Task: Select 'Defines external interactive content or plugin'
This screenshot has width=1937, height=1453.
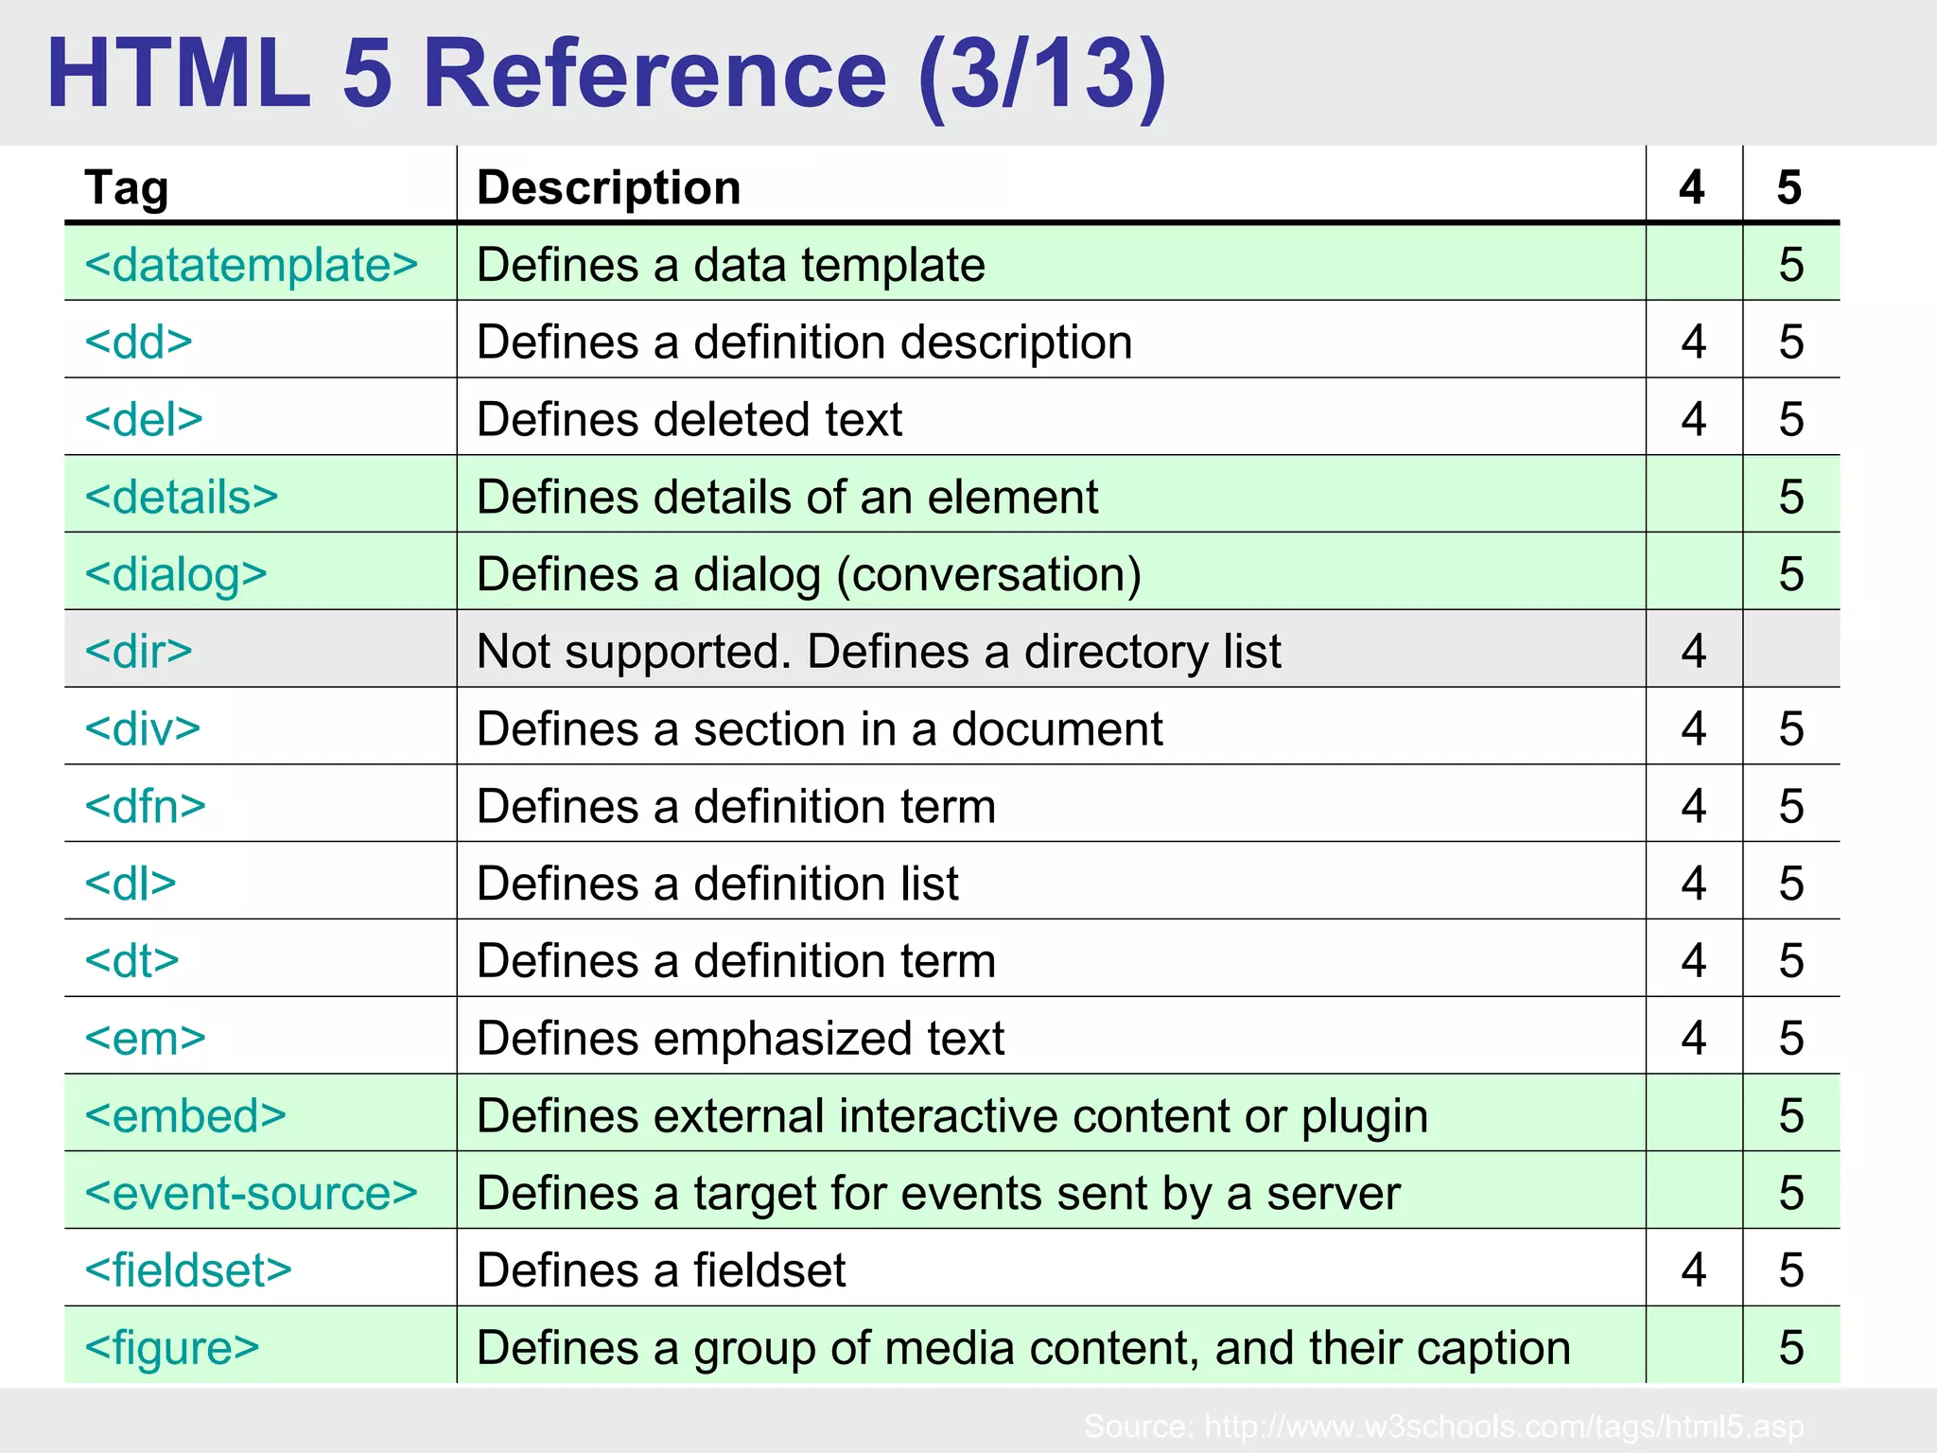Action: tap(952, 1117)
